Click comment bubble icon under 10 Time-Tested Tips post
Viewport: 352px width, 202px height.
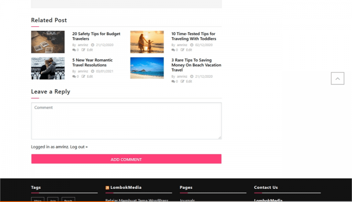pos(173,50)
